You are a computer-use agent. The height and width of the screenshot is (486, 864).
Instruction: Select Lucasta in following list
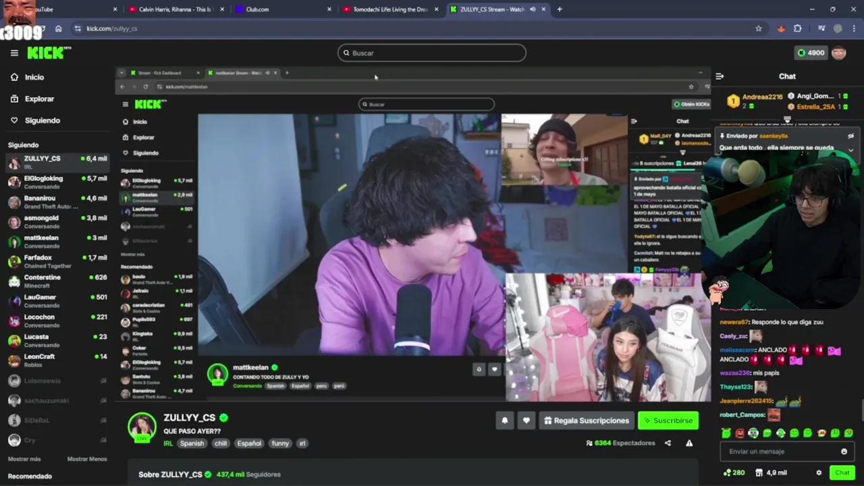pyautogui.click(x=57, y=340)
